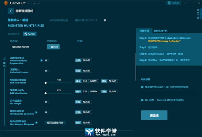This screenshot has width=202, height=137.
Task: Toggle Unlimited Stamina switch
Action: click(47, 71)
